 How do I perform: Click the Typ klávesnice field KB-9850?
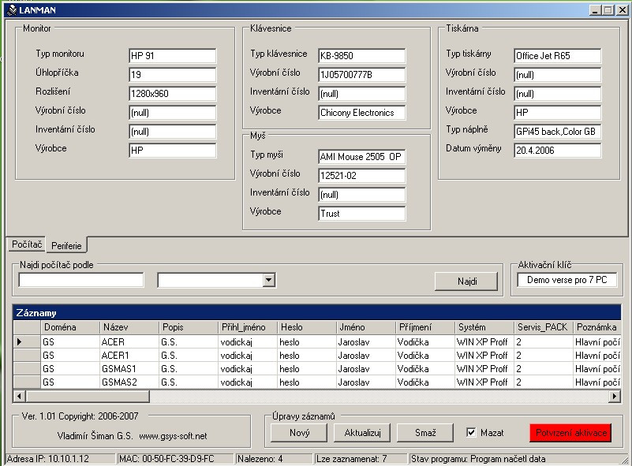click(x=361, y=56)
